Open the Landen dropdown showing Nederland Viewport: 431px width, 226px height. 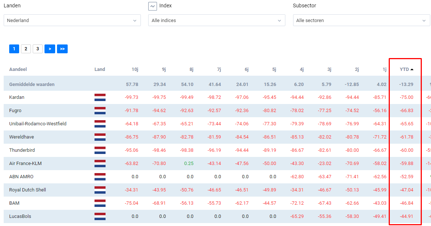click(x=72, y=20)
